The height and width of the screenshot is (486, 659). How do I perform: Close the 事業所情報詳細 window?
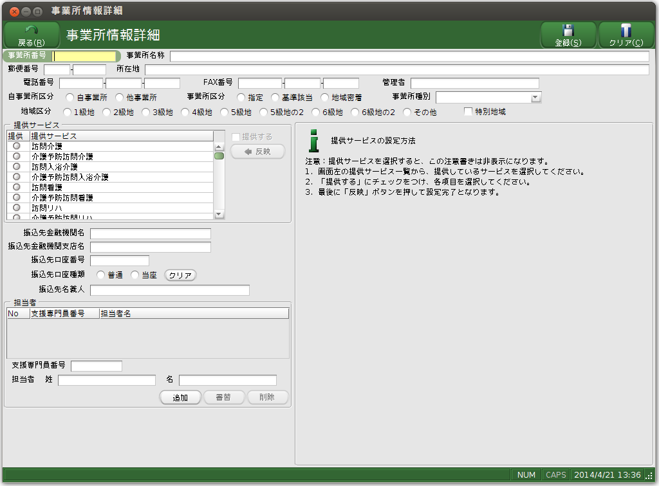[x=14, y=12]
